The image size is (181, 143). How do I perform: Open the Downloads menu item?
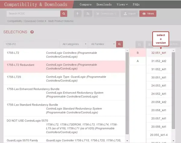tap(104, 5)
